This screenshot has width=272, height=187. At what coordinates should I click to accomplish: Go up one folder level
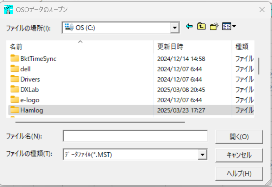coord(201,26)
